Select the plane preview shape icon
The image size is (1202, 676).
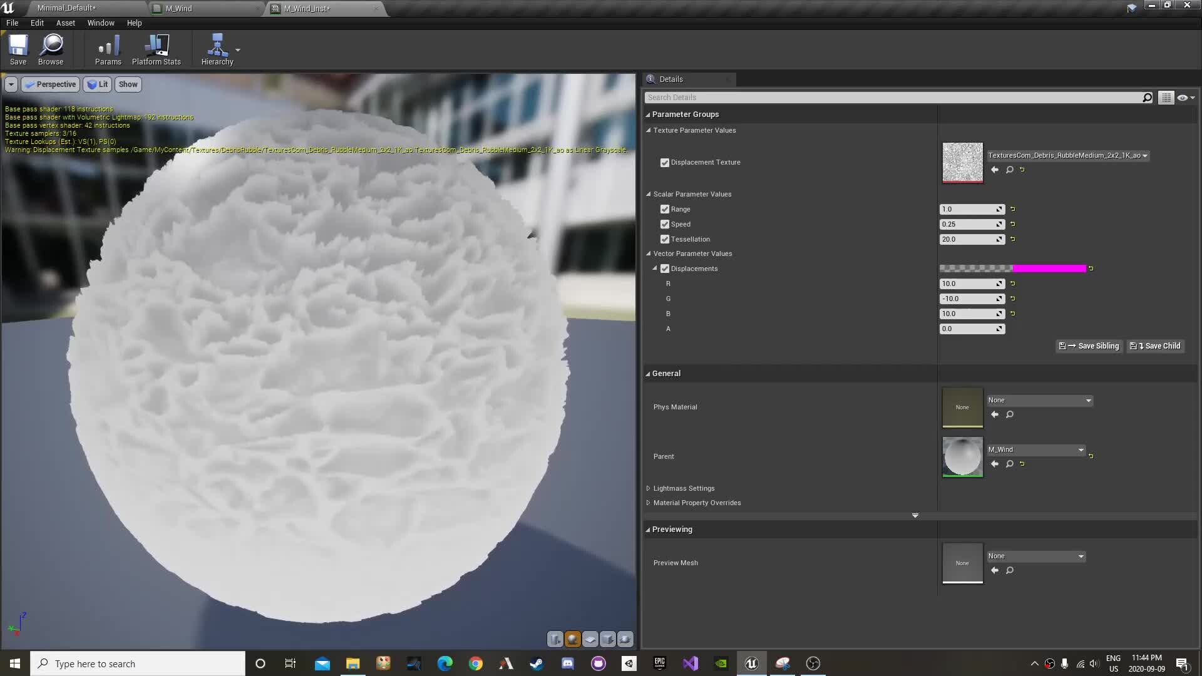(x=590, y=639)
